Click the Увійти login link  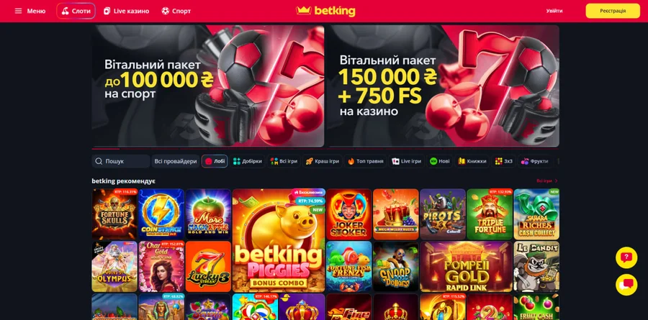point(554,12)
